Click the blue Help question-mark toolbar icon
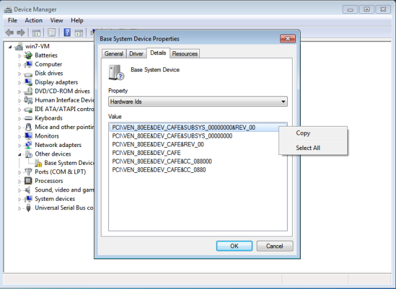 (67, 33)
